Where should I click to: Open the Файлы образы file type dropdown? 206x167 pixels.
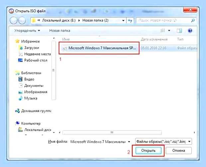coord(163,141)
